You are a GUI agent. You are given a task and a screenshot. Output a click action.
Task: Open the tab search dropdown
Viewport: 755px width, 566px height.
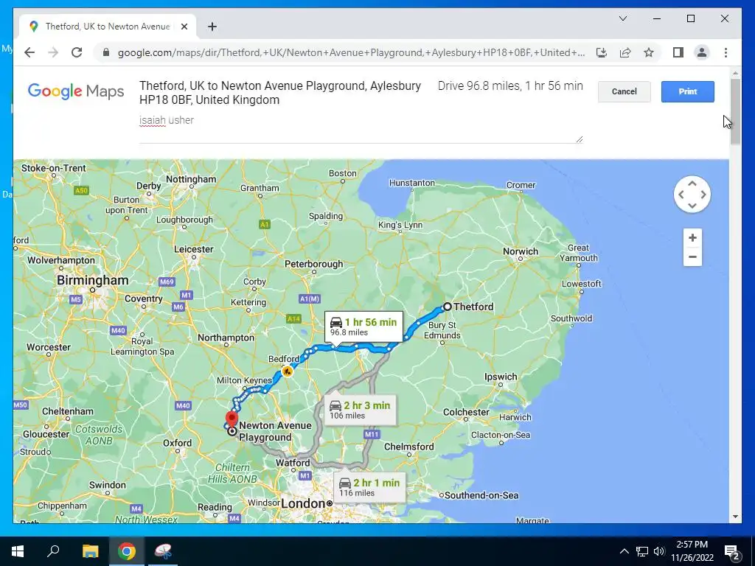coord(622,18)
